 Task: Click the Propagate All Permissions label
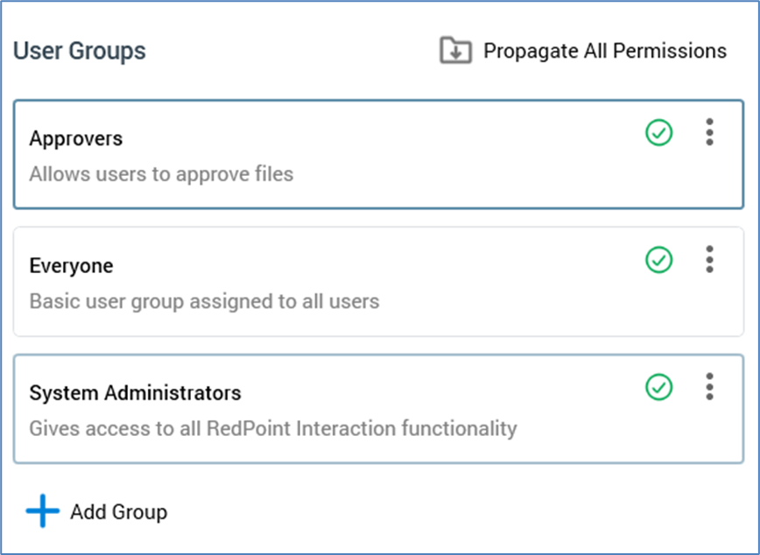pos(605,51)
